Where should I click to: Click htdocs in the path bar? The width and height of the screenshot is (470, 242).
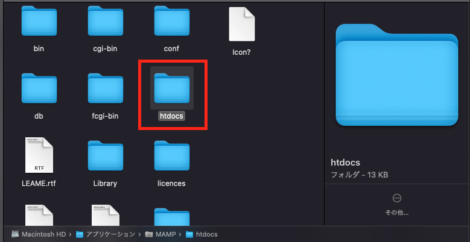(202, 234)
